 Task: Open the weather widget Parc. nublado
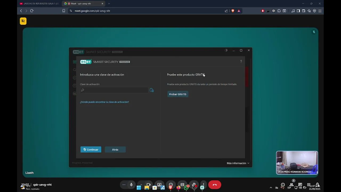(x=30, y=187)
